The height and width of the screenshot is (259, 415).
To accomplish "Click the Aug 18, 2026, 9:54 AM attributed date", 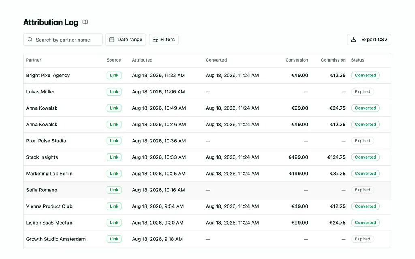I will pyautogui.click(x=158, y=206).
